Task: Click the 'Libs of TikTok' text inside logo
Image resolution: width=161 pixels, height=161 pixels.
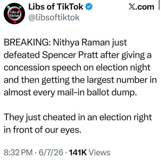Action: (x=14, y=14)
